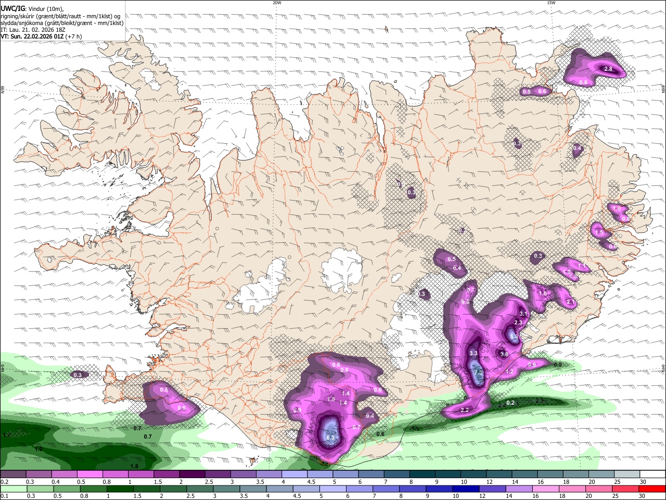666x500 pixels.
Task: Pick the light grey 25 swatch in upper legend
Action: click(x=627, y=474)
